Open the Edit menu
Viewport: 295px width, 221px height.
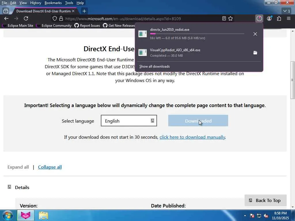coord(13,3)
